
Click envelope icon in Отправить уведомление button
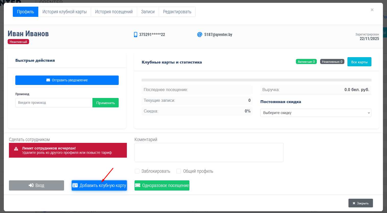[48, 80]
